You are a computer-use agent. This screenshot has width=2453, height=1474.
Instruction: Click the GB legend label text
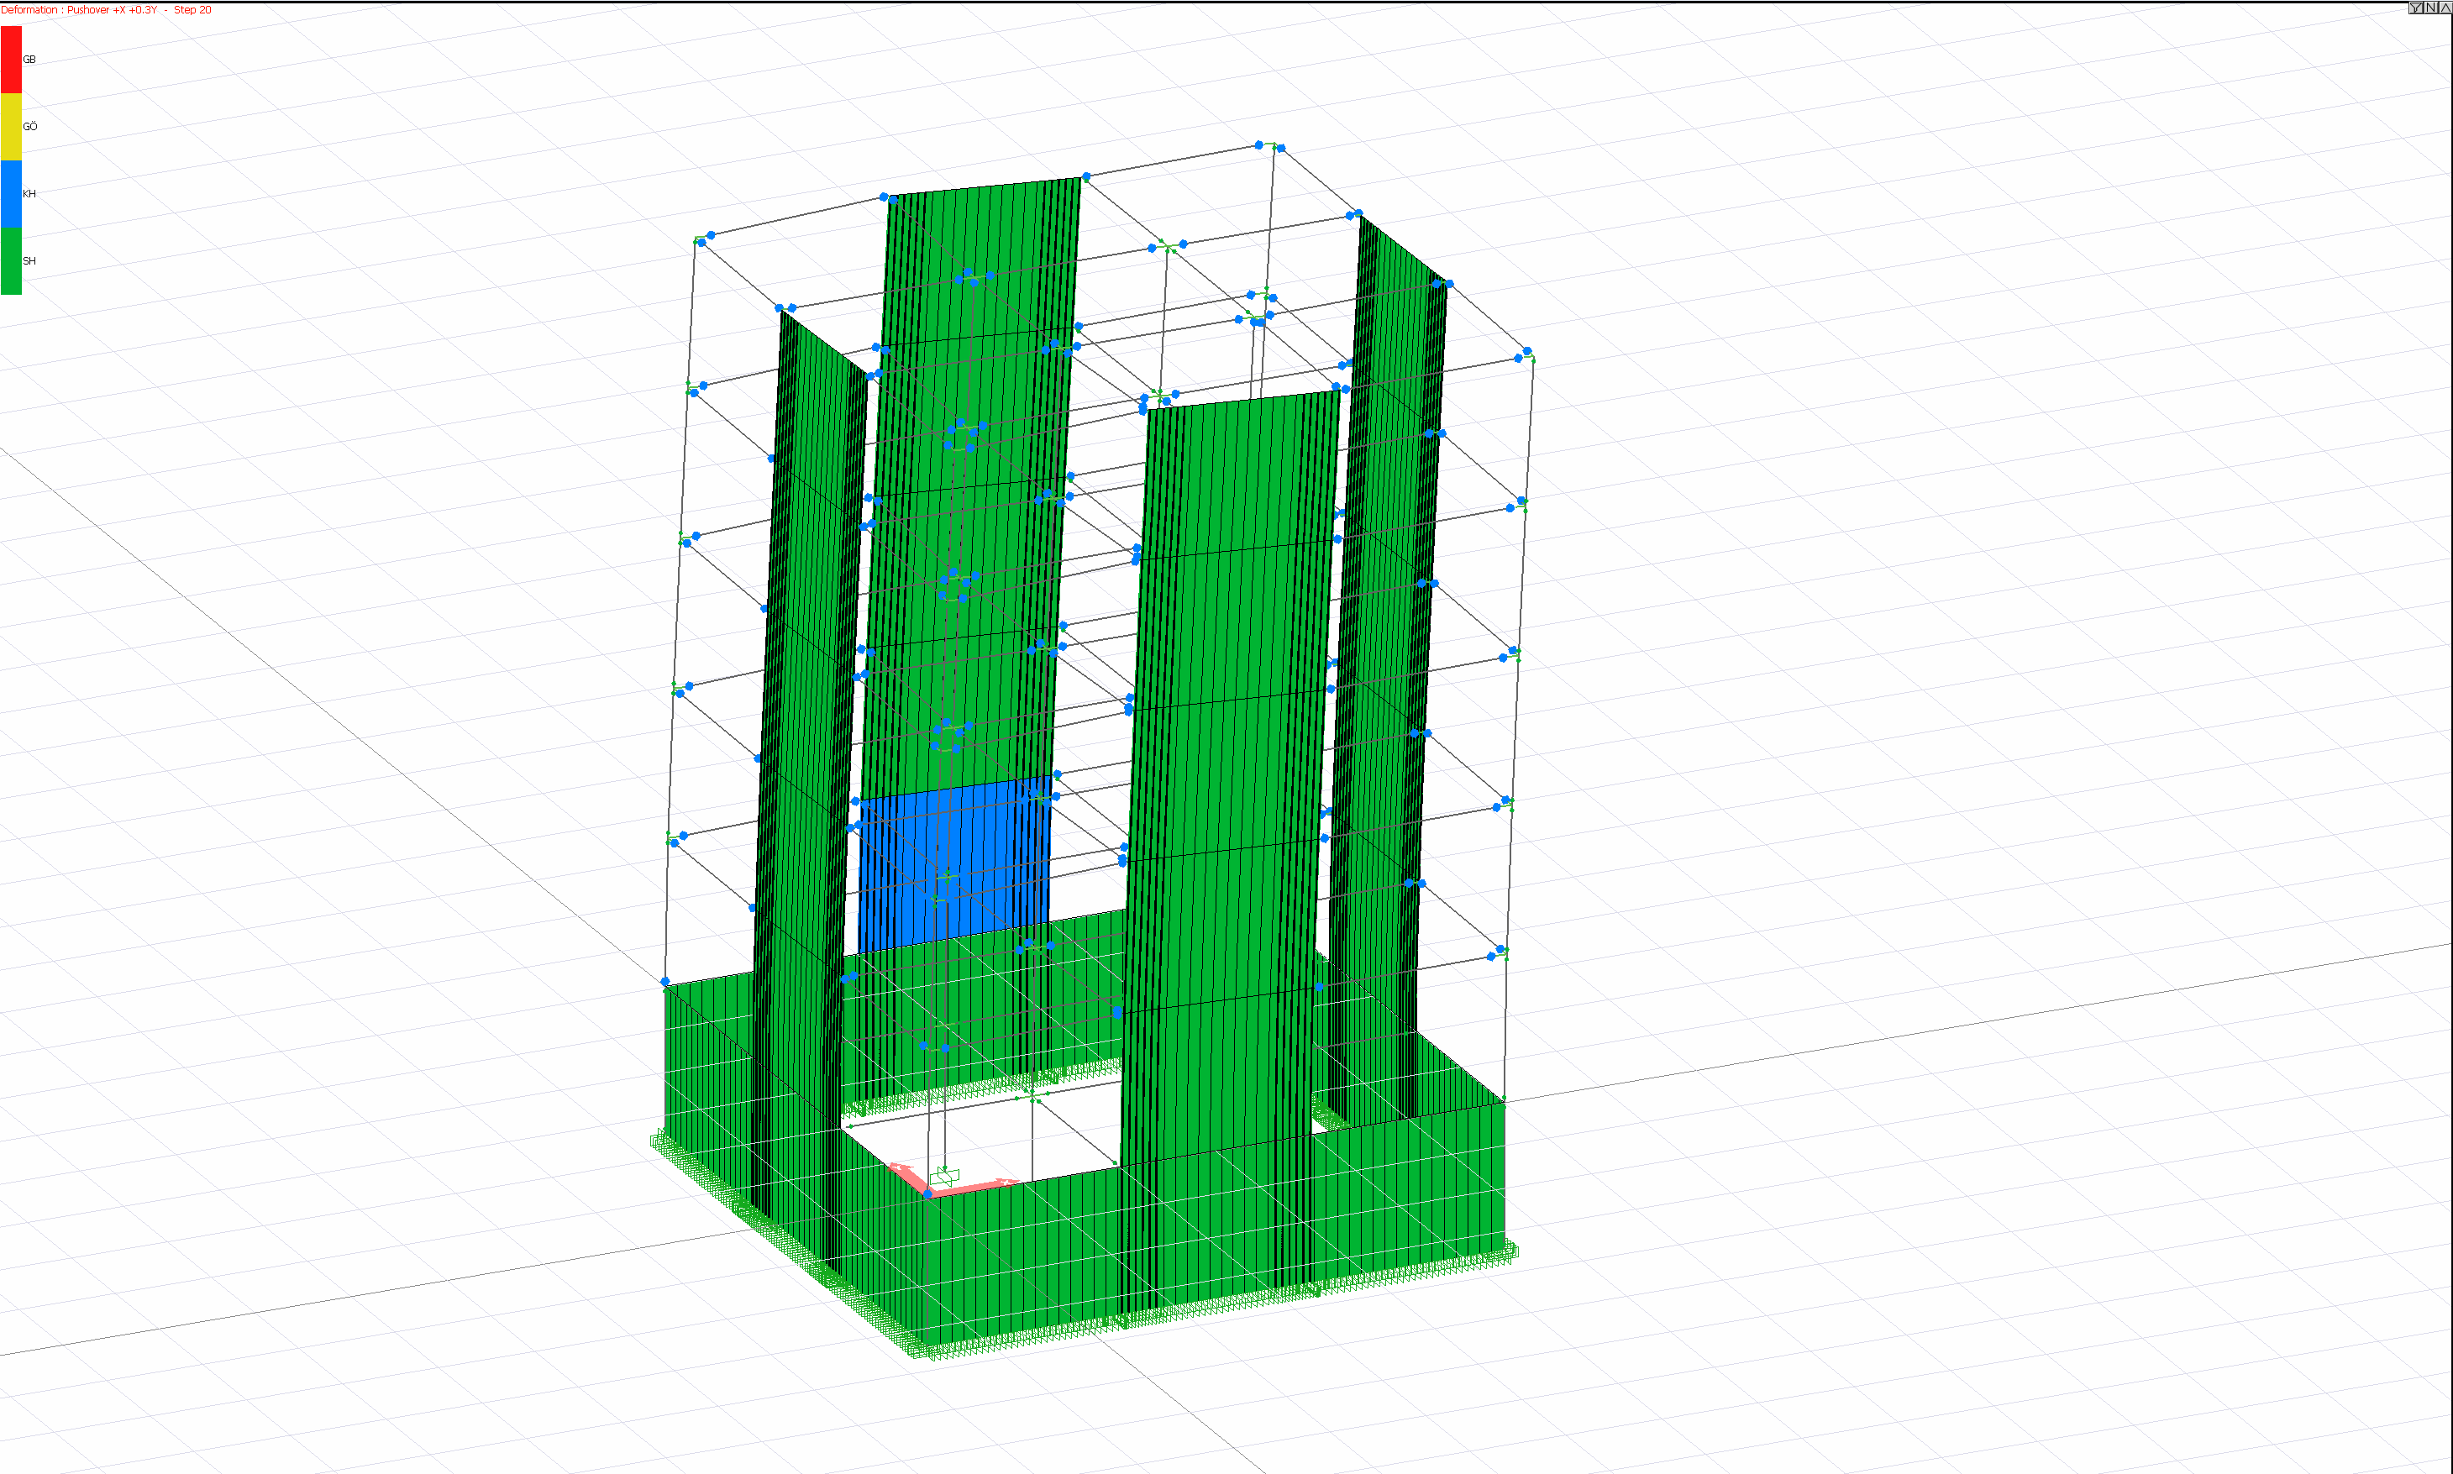tap(29, 60)
